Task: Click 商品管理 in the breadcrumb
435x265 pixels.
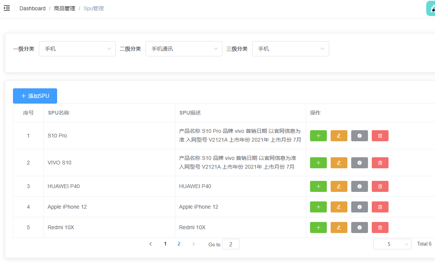Action: (x=65, y=8)
